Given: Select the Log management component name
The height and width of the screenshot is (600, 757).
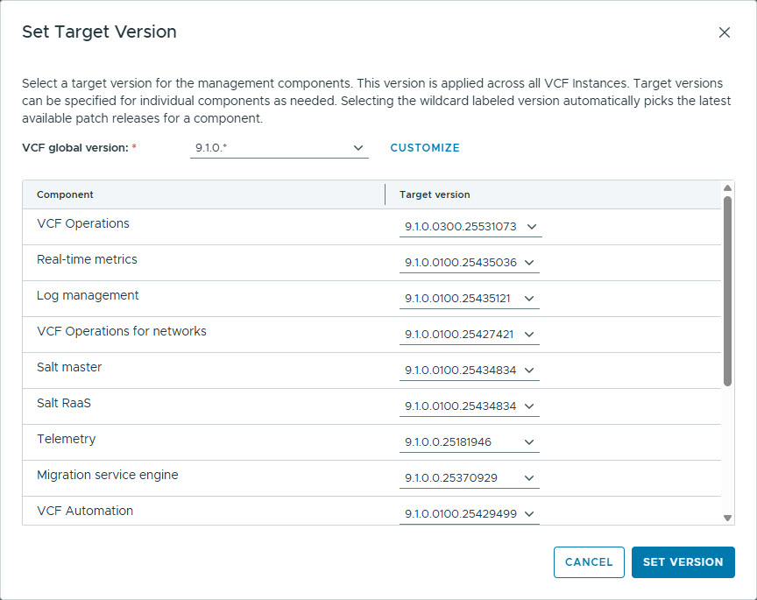Looking at the screenshot, I should (x=88, y=295).
